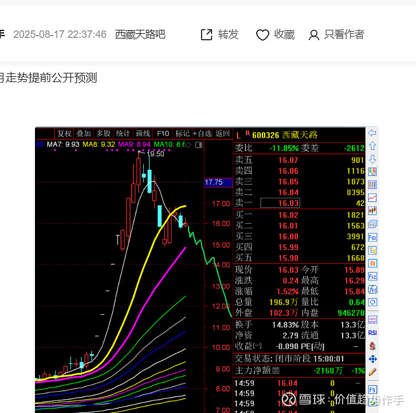
Task: Click the red S icon in sidebar
Action: point(372,346)
